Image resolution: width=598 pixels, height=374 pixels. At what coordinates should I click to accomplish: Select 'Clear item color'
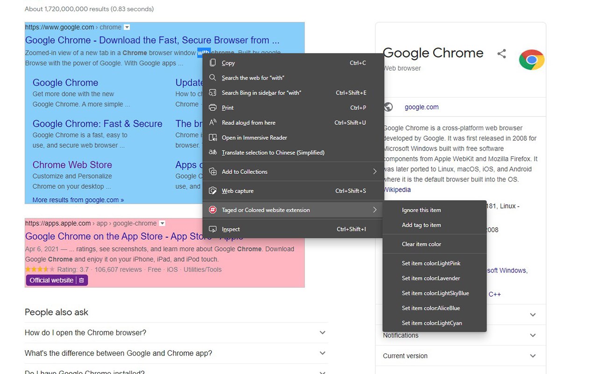point(434,244)
